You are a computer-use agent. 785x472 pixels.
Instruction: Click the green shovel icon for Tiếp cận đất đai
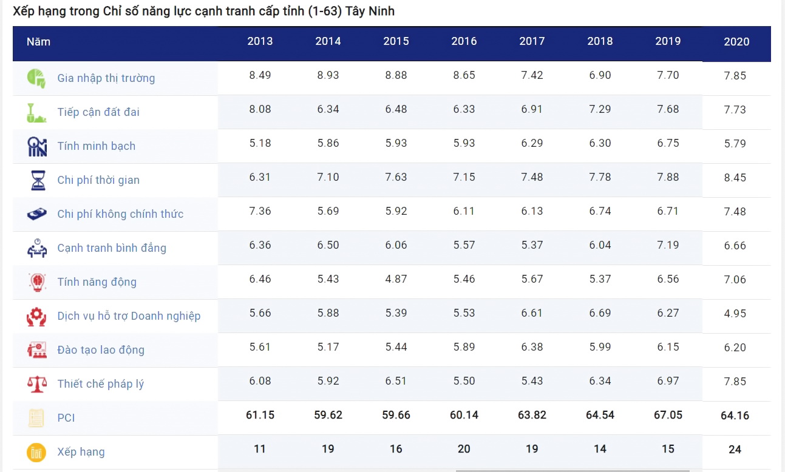(x=36, y=112)
